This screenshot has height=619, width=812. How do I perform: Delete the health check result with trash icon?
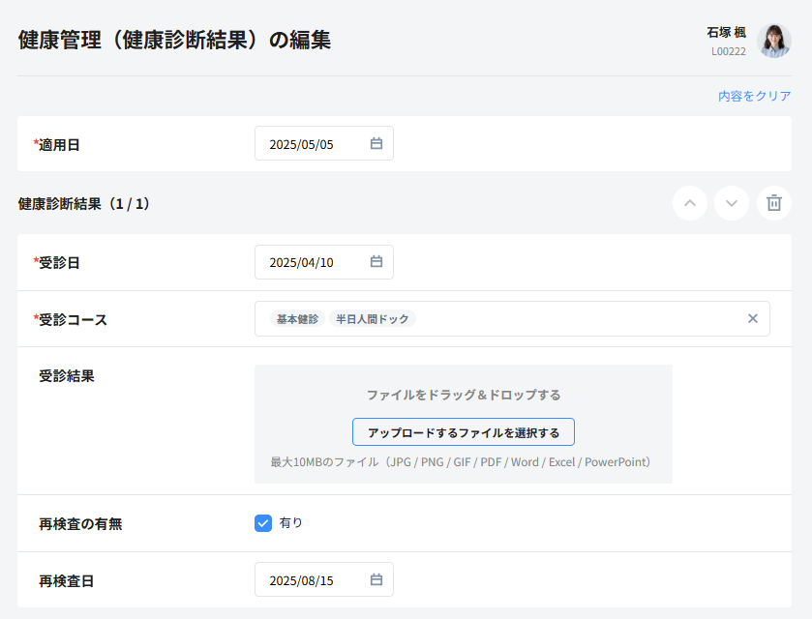[773, 203]
